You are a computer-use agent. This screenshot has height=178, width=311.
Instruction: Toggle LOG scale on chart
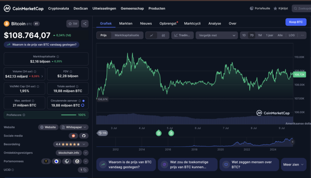click(x=292, y=35)
